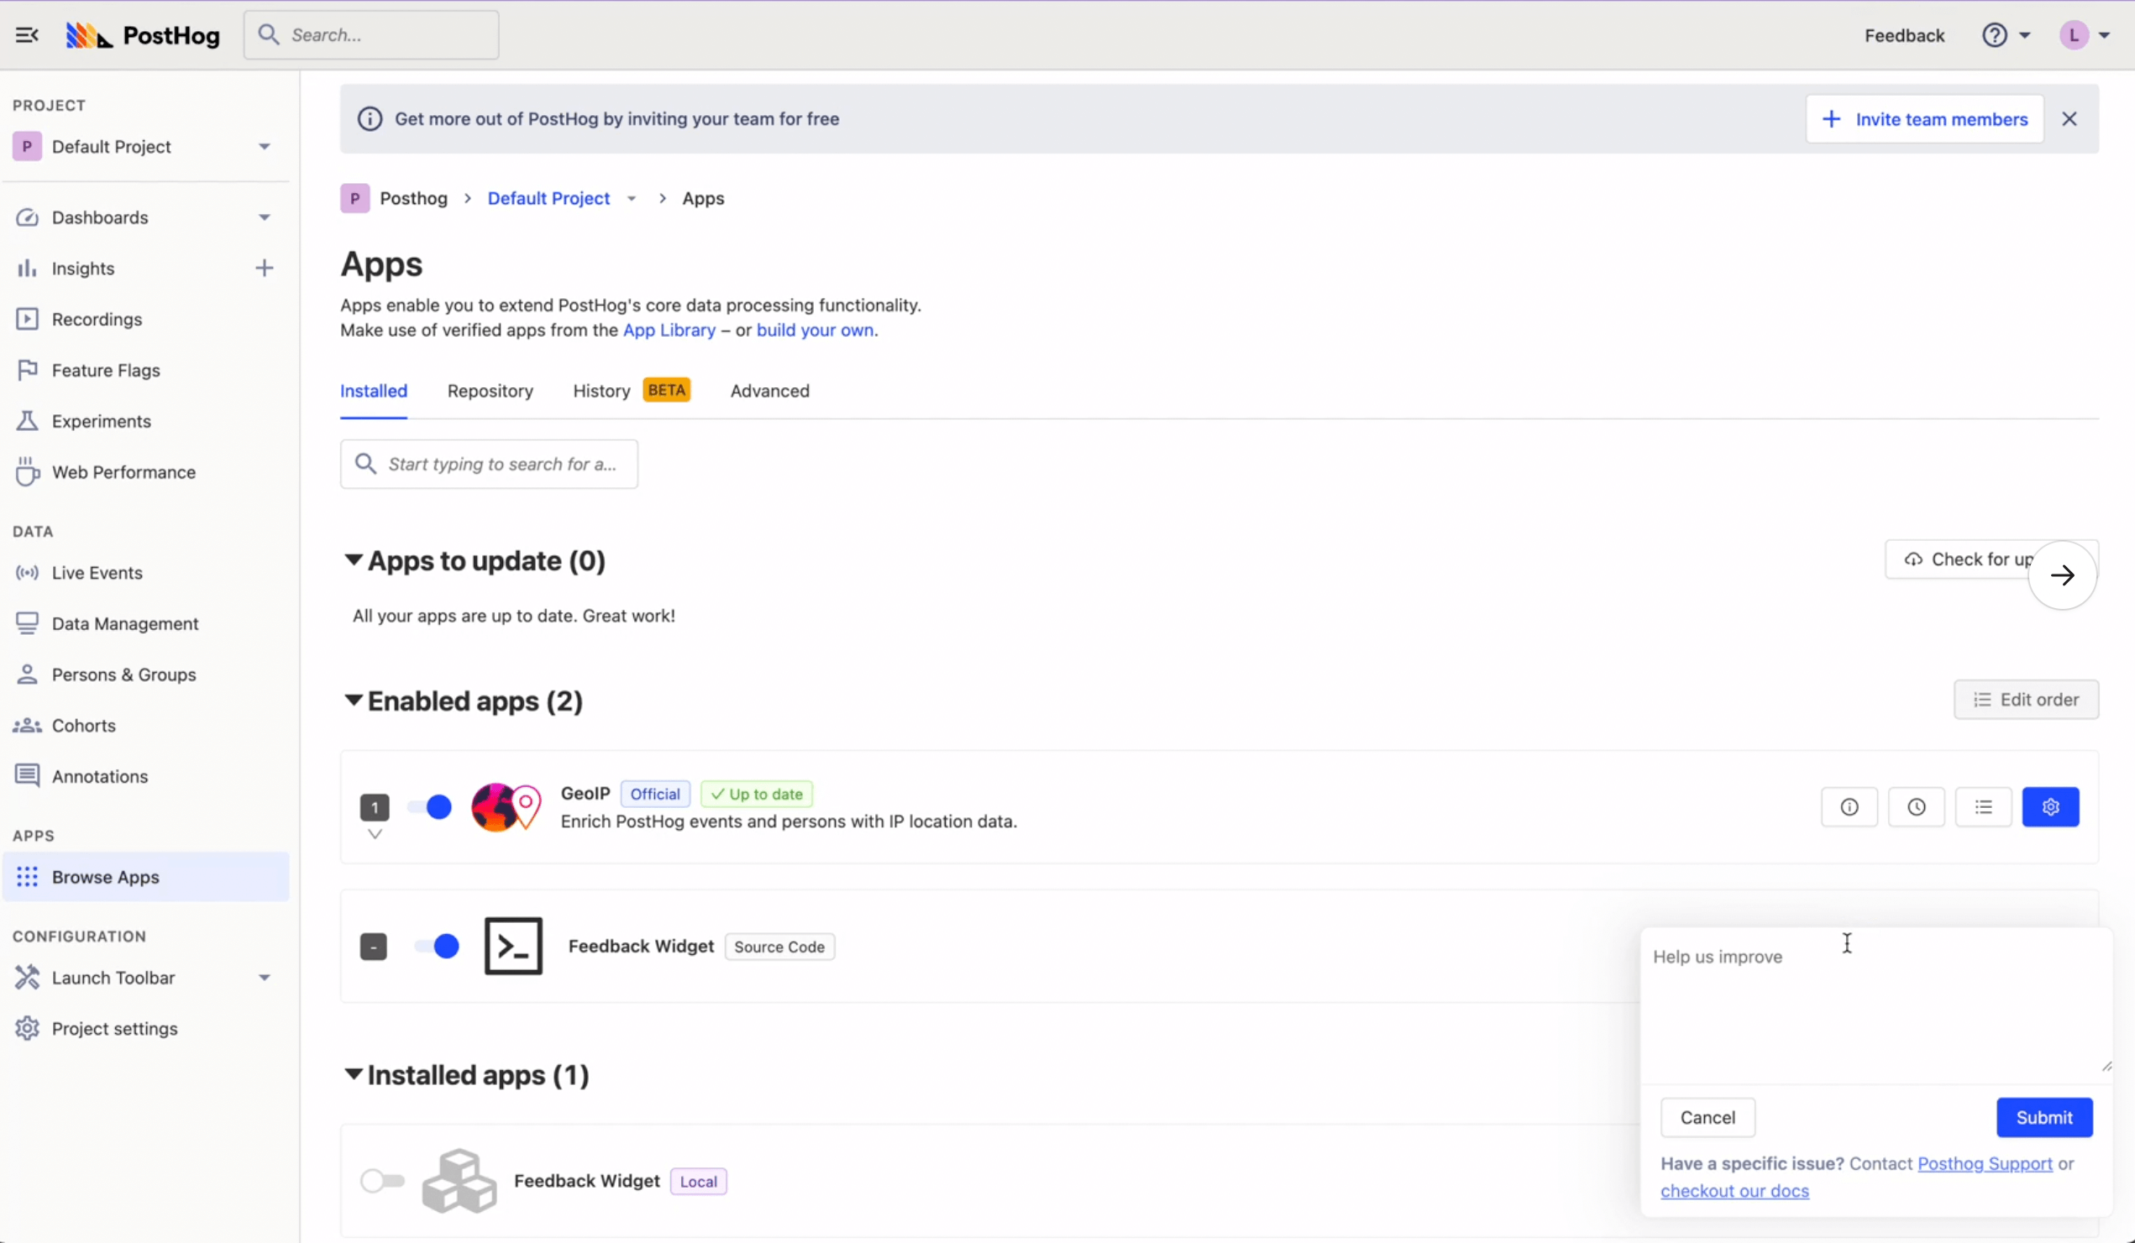Navigate to the next page arrow

click(2061, 575)
